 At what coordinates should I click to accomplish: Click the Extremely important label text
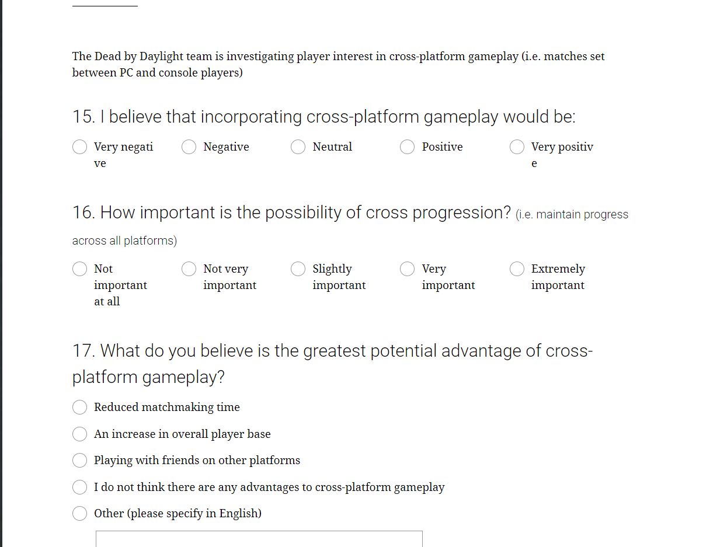558,277
